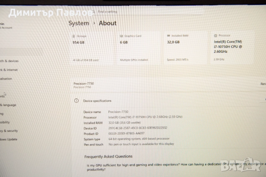This screenshot has width=266, height=177.
Task: Open the devices sidebar item
Action: click(x=9, y=61)
